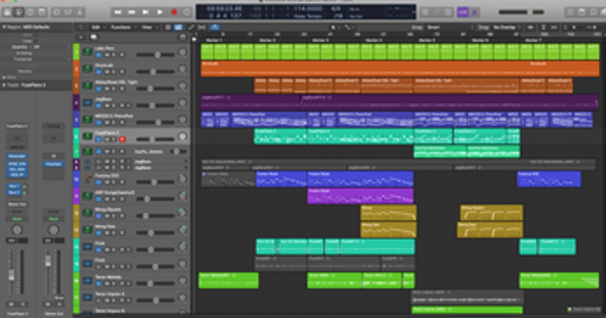606x318 pixels.
Task: Click the Metronome button beside Count-in
Action: point(475,12)
